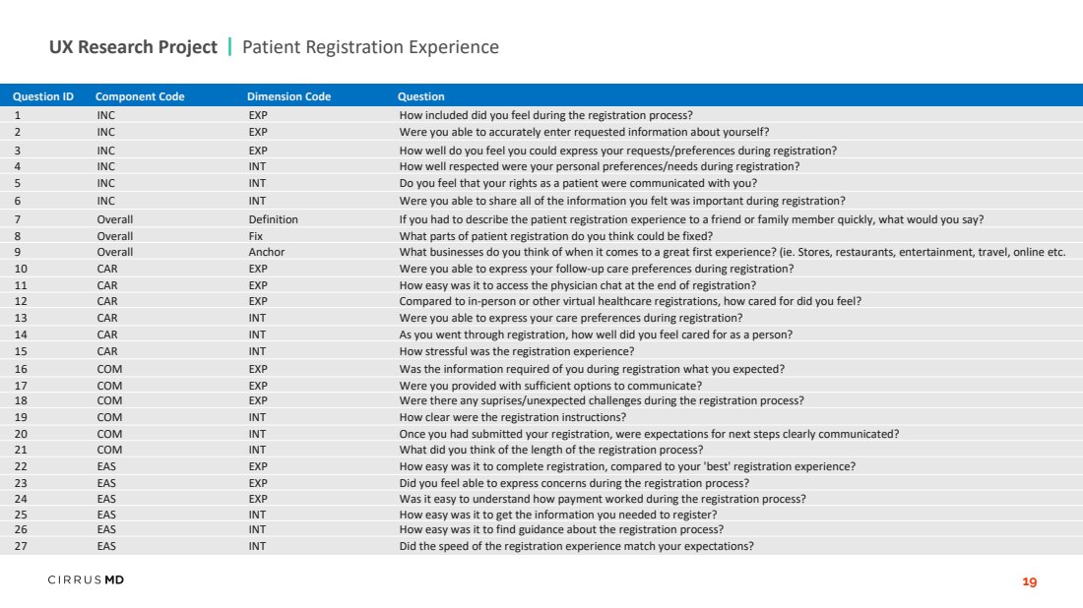This screenshot has width=1083, height=608.
Task: Click the question about stressful registration experience
Action: tap(517, 350)
